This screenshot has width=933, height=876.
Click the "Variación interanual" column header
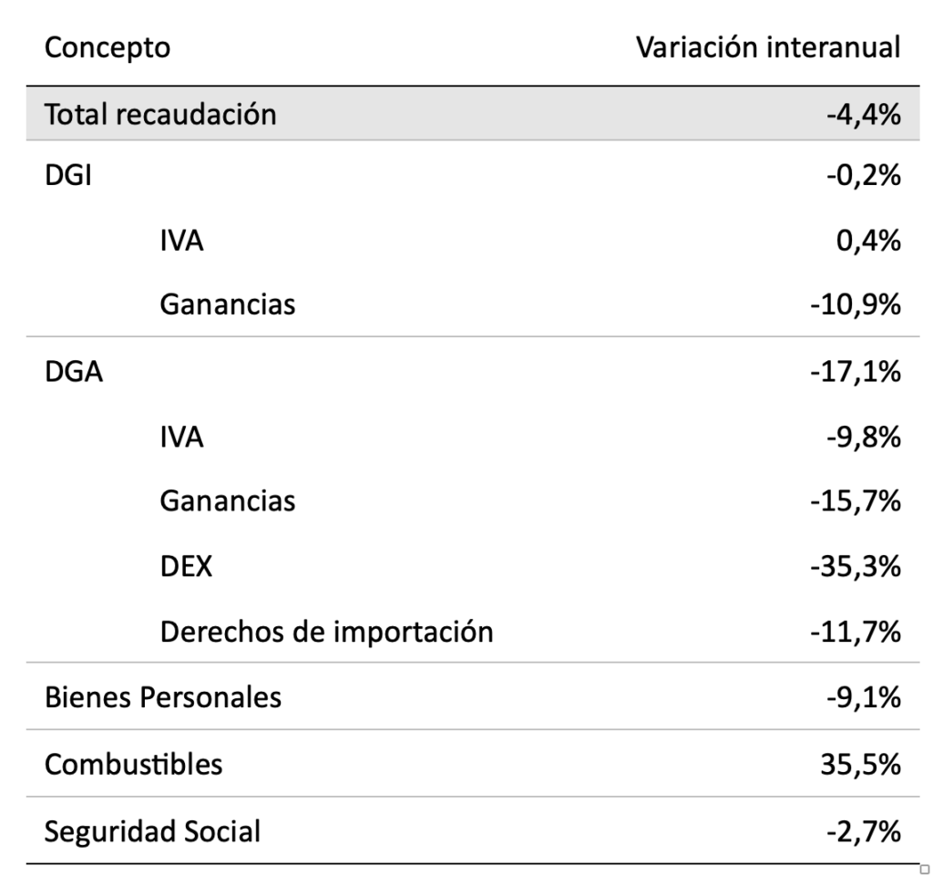pyautogui.click(x=768, y=47)
